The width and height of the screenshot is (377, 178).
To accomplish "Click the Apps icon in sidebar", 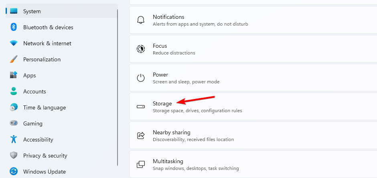I will click(14, 75).
